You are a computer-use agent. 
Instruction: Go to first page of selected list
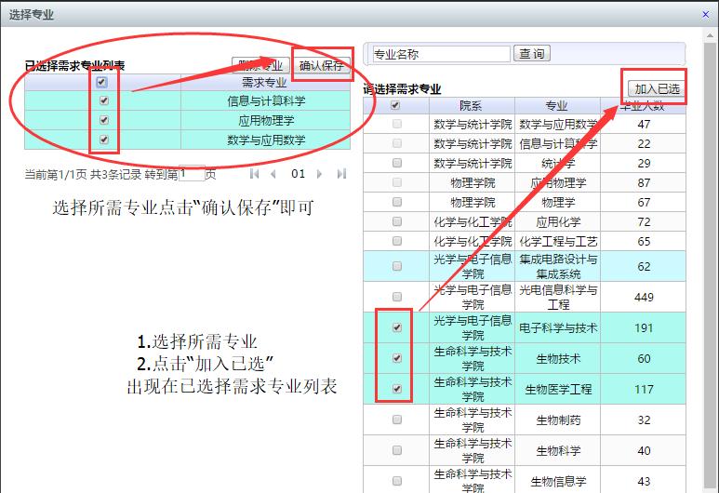point(255,174)
